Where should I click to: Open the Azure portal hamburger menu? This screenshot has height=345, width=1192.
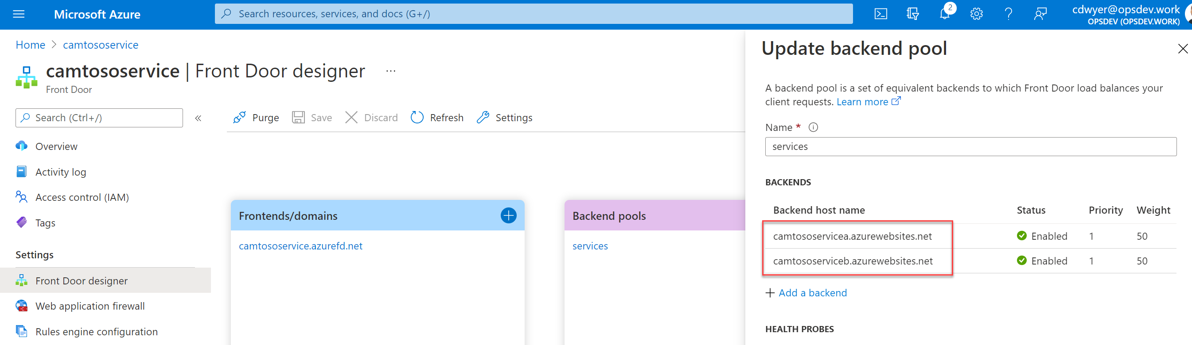tap(19, 14)
